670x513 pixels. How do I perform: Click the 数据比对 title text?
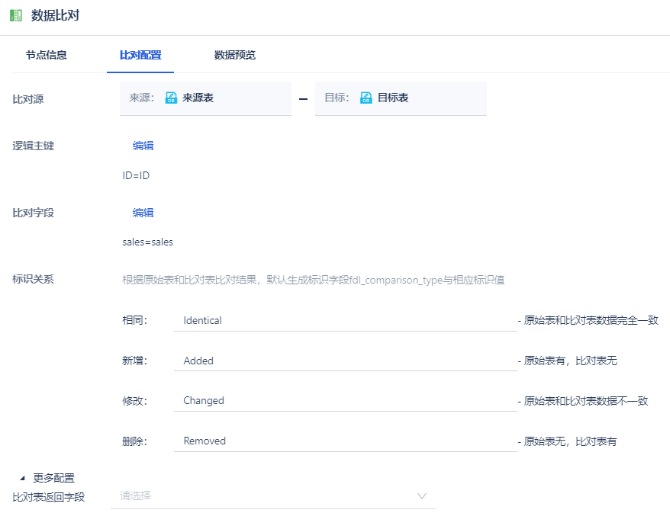(x=55, y=15)
